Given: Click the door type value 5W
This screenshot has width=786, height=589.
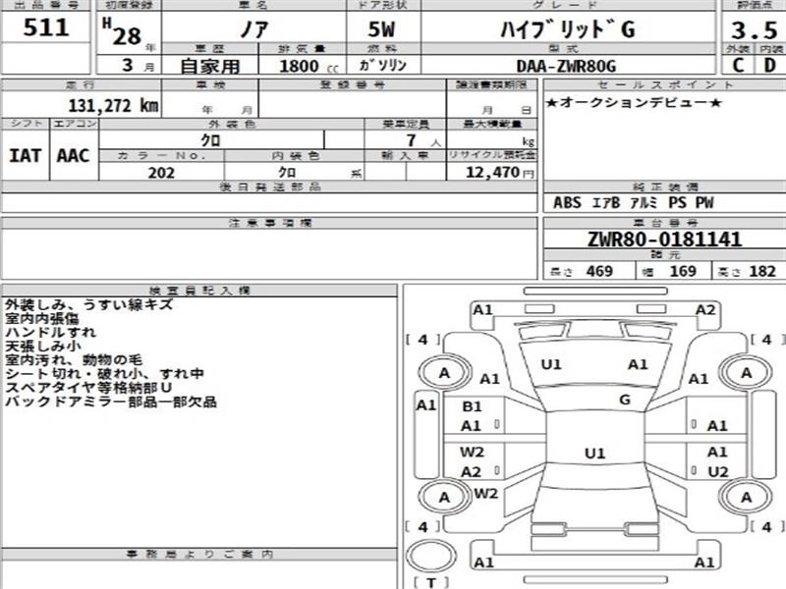Looking at the screenshot, I should tap(381, 29).
